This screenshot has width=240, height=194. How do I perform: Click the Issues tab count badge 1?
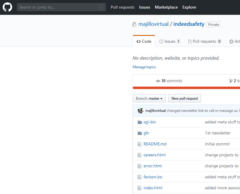tap(178, 41)
